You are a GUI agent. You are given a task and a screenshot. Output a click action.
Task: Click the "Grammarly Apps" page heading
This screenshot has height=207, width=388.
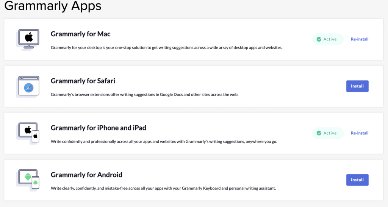tap(53, 6)
